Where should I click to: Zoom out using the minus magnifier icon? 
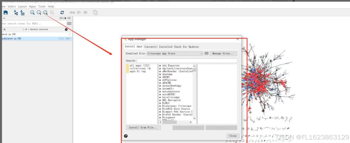pyautogui.click(x=39, y=12)
